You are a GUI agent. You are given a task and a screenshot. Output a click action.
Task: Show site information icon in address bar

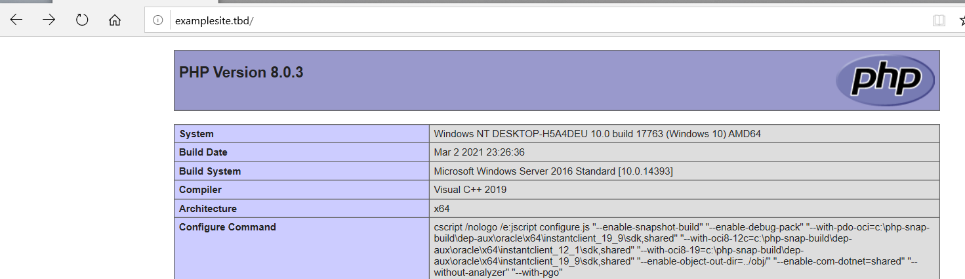point(157,20)
